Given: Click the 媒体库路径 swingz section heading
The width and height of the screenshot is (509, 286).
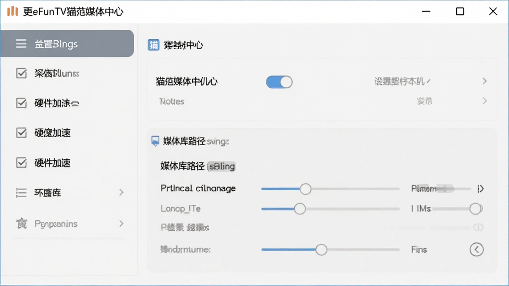Looking at the screenshot, I should coord(196,141).
